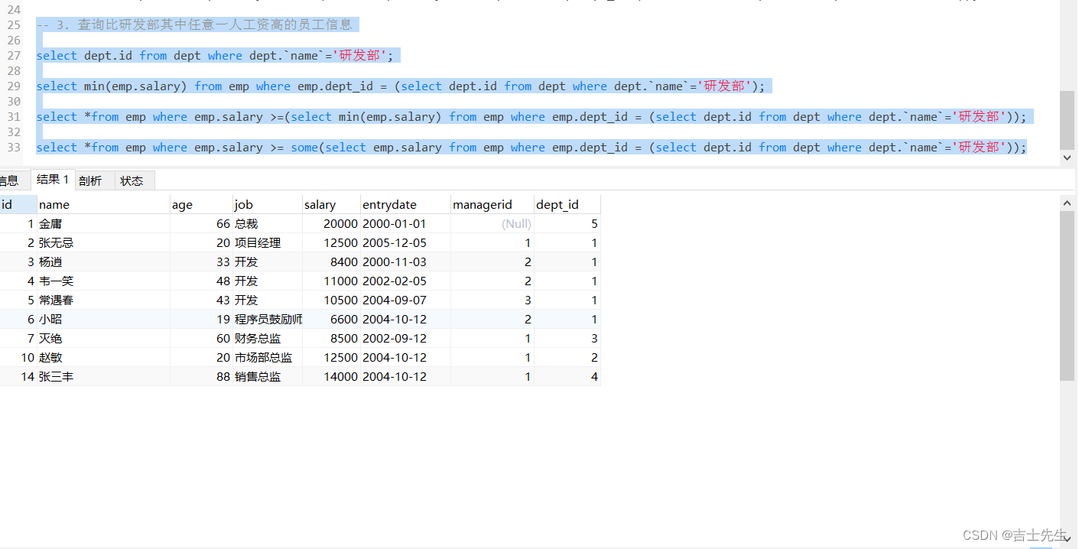
Task: Click the entrydate column header
Action: click(405, 204)
